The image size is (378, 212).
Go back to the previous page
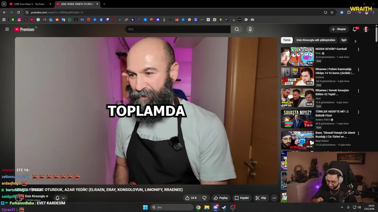(4, 12)
